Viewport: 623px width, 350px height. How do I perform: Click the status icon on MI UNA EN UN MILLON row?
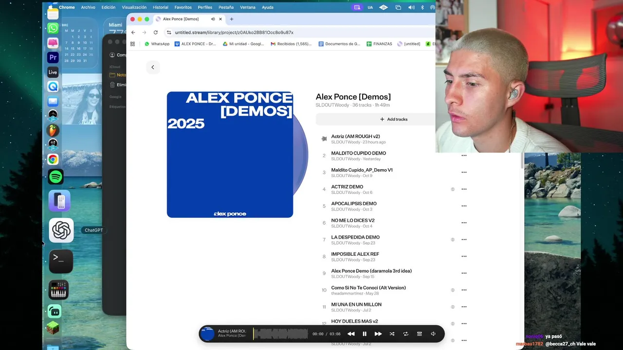point(453,307)
